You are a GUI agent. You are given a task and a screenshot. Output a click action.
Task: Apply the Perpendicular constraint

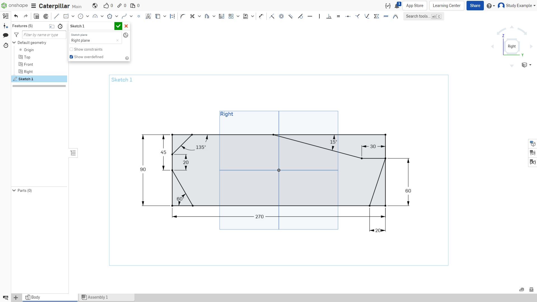329,16
